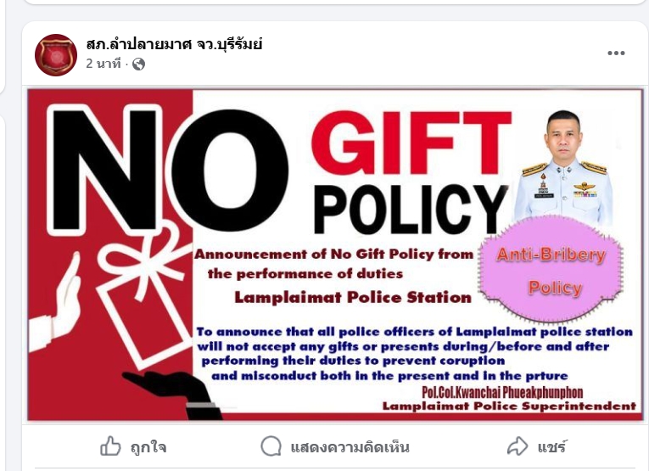Open the three-dot post options menu
This screenshot has width=649, height=471.
(x=616, y=53)
